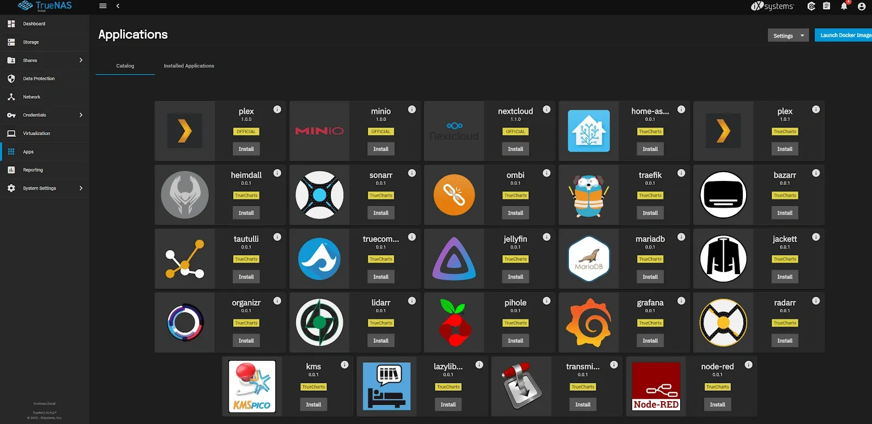This screenshot has height=424, width=872.
Task: Click Launch Docker Image button
Action: click(844, 35)
